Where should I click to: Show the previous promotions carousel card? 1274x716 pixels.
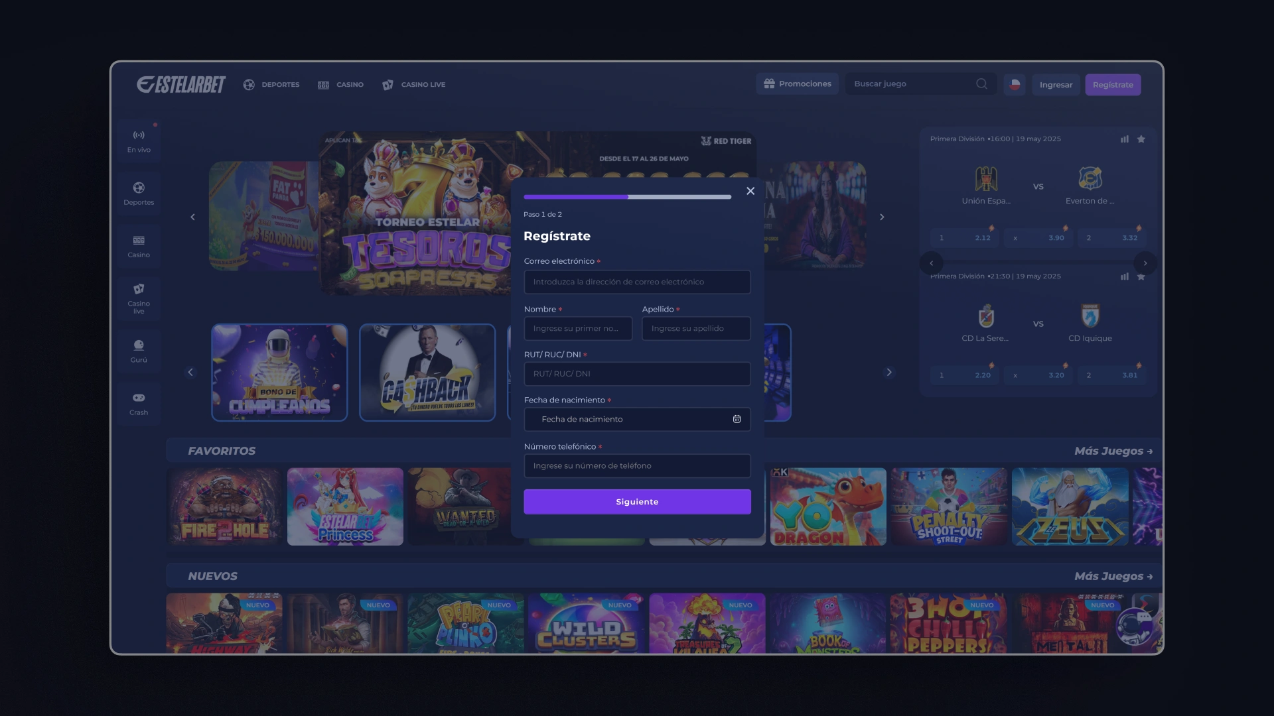[x=190, y=372]
